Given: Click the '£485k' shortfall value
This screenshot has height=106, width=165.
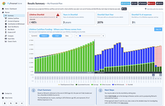Looking at the screenshot, I should (33, 22).
